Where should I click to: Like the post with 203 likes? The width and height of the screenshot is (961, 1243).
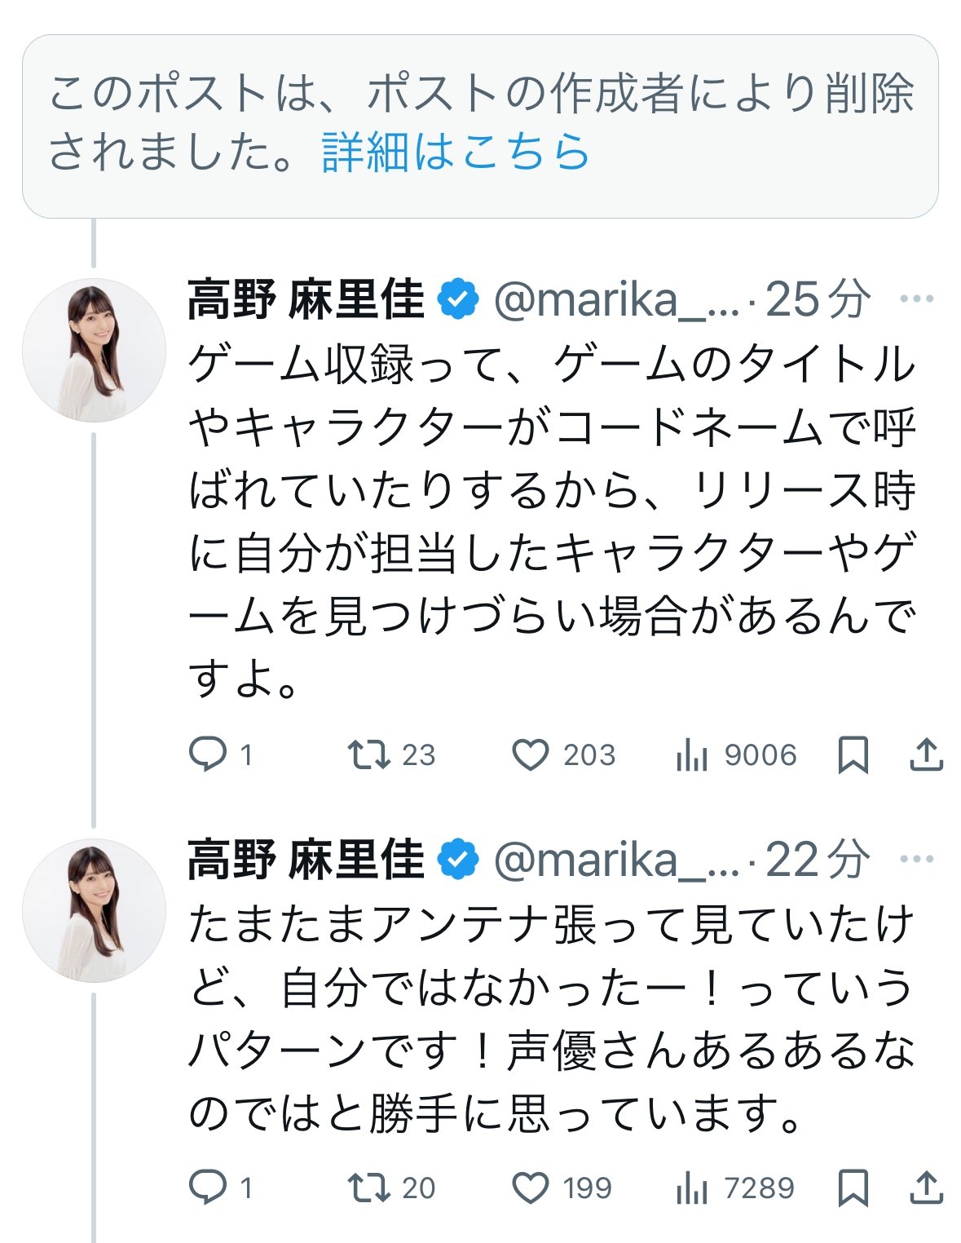530,754
